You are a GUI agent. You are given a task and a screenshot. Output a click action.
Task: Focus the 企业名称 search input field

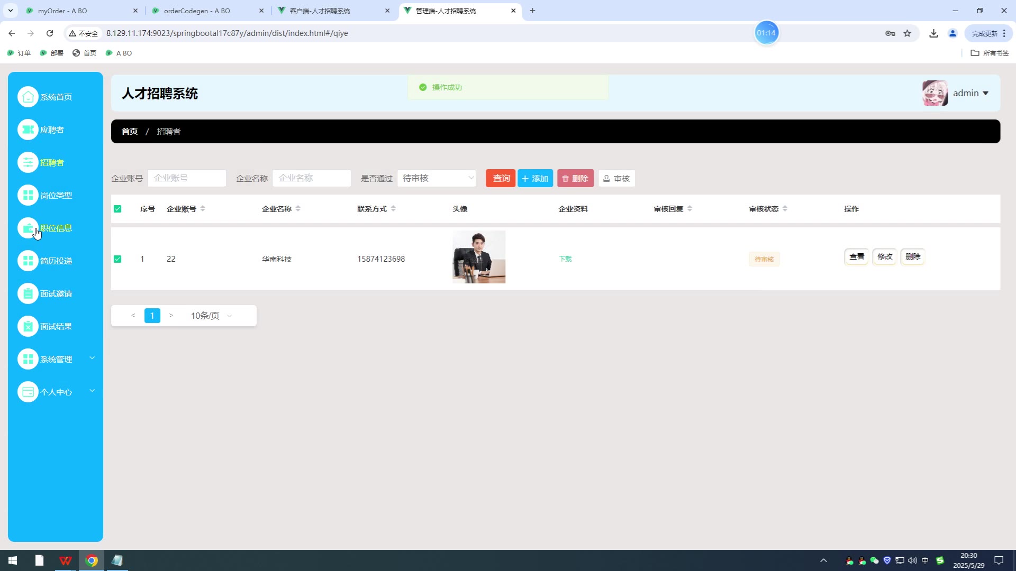click(311, 178)
